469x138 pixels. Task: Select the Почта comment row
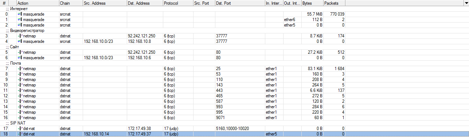pyautogui.click(x=234, y=63)
